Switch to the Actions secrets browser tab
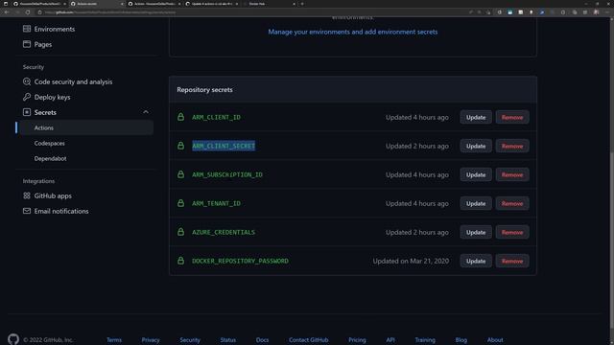 point(97,4)
